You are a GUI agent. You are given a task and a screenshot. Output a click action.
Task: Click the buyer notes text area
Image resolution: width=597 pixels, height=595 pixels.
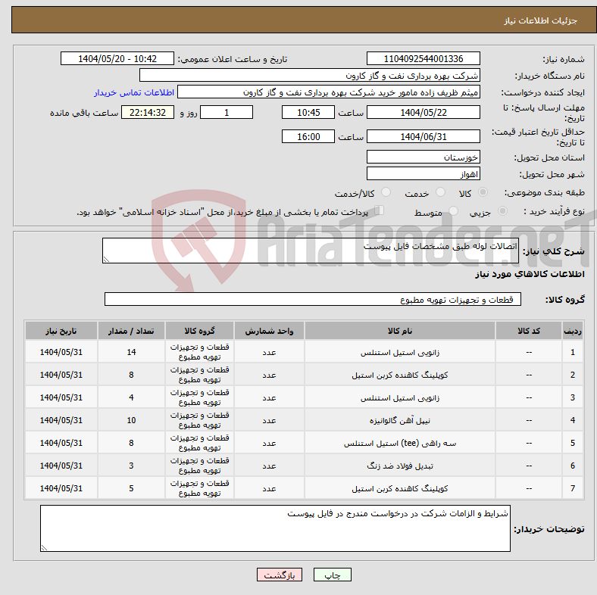coord(275,528)
